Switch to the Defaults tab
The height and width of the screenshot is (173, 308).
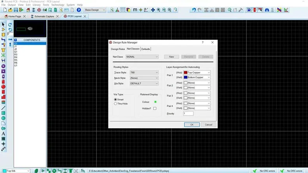[x=145, y=49]
